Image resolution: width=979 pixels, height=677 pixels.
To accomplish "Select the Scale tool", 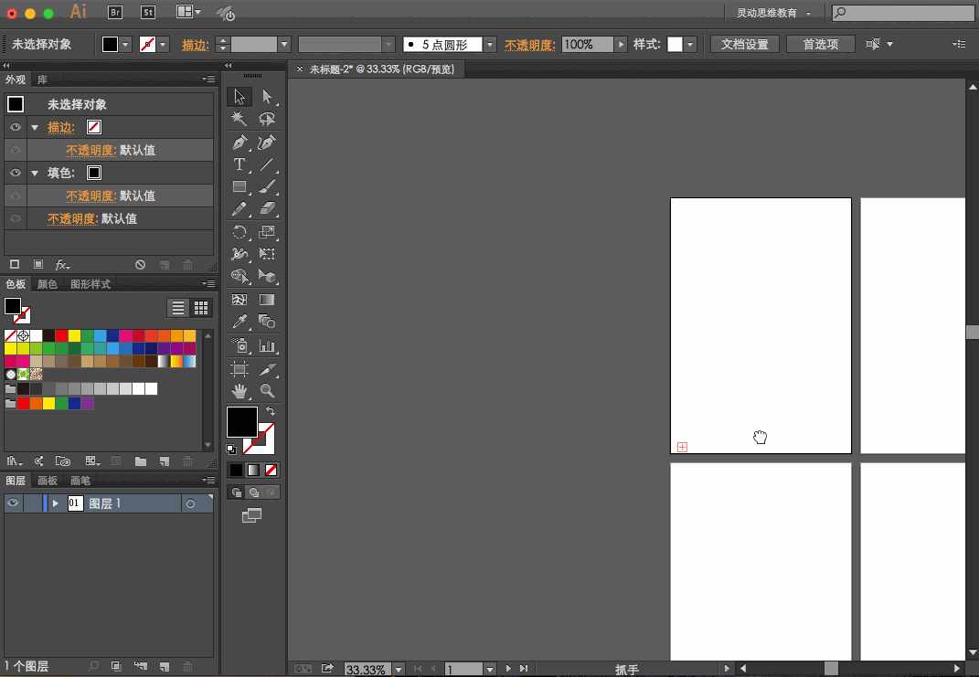I will pyautogui.click(x=267, y=232).
